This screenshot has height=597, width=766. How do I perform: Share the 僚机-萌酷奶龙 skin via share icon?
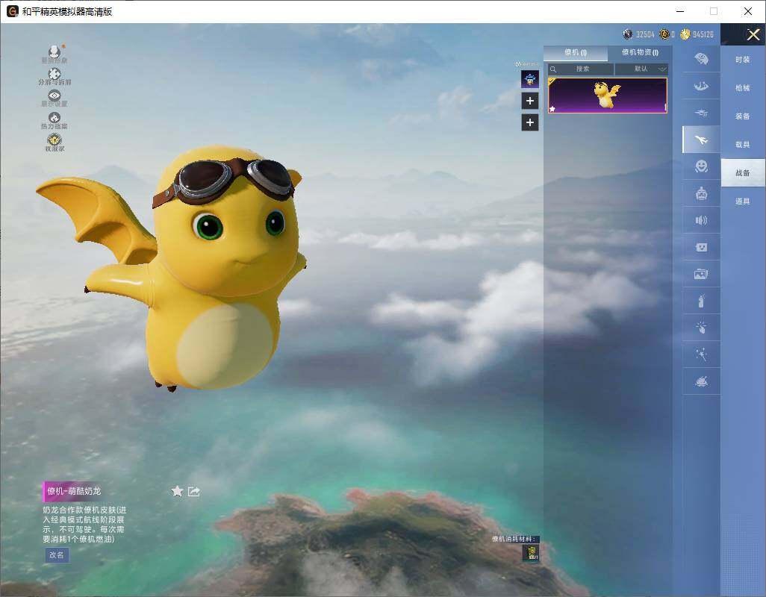click(194, 491)
